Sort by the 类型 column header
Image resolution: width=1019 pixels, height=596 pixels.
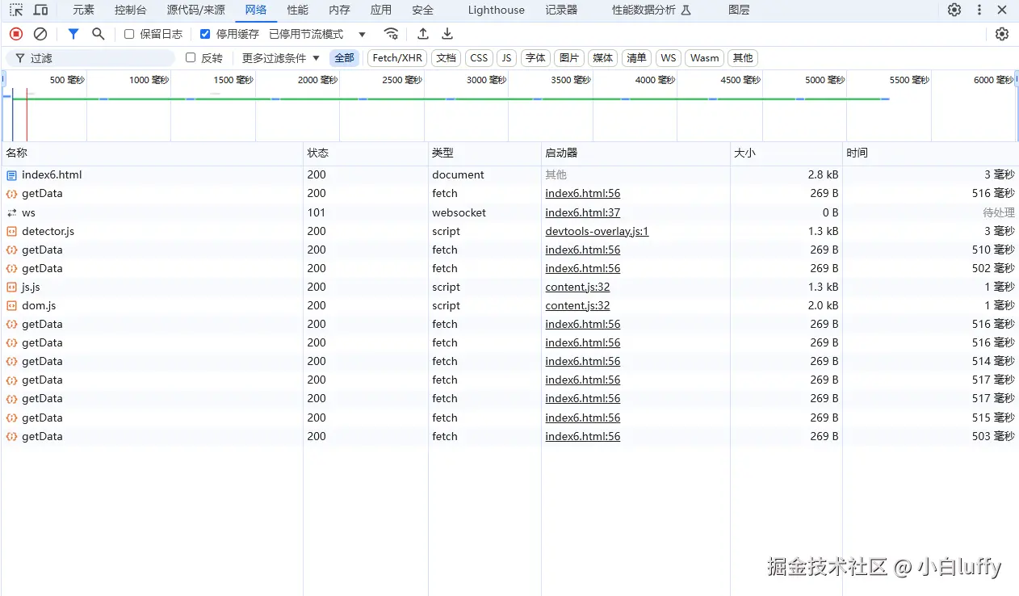tap(484, 153)
